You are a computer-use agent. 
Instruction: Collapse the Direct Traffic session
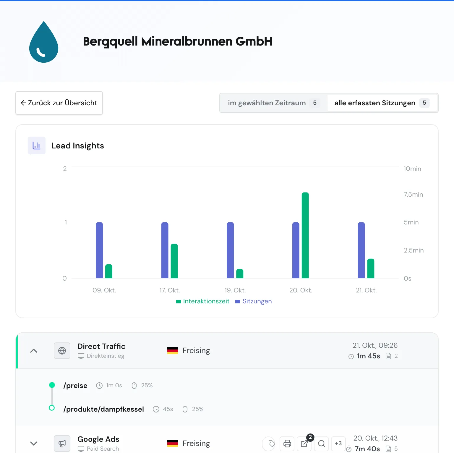click(34, 351)
